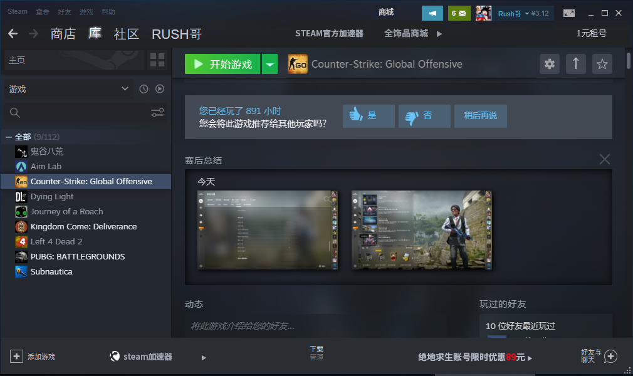
Task: Go to the 社区 tab
Action: click(x=127, y=34)
